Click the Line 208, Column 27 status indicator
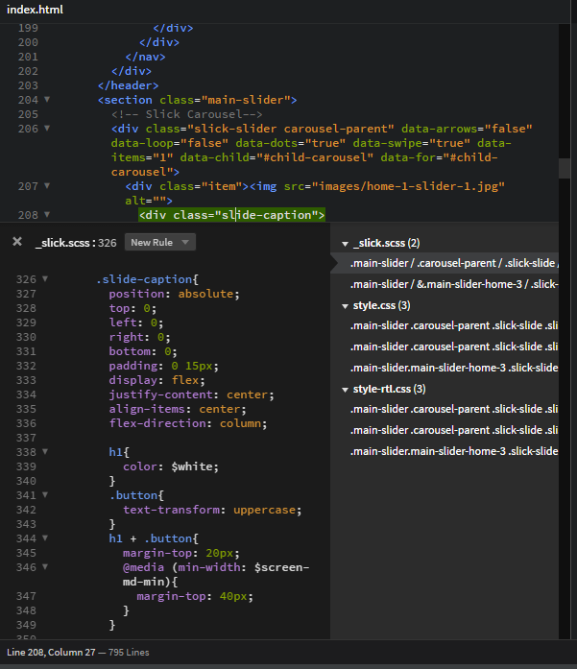Screen dimensions: 577x669 pyautogui.click(x=56, y=653)
